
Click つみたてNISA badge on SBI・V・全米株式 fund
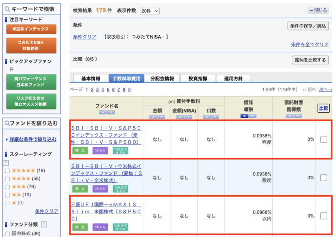[x=120, y=189]
